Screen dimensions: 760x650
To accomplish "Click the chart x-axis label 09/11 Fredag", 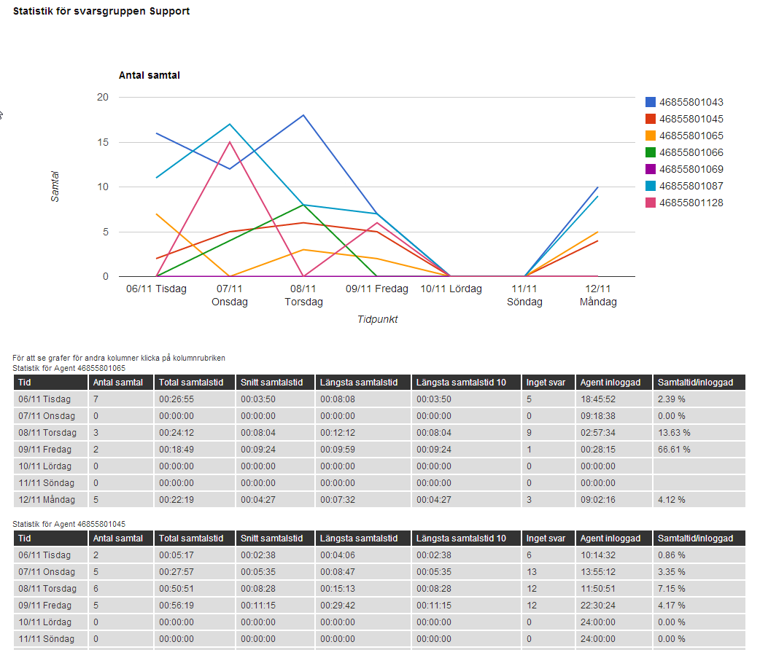I will [x=376, y=289].
